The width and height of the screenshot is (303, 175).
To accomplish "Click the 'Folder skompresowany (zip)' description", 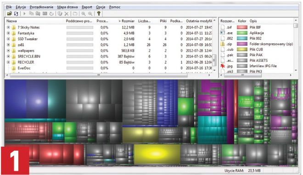I will (271, 44).
